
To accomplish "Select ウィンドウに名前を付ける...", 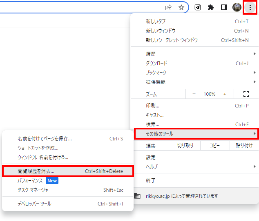I will tap(68, 158).
